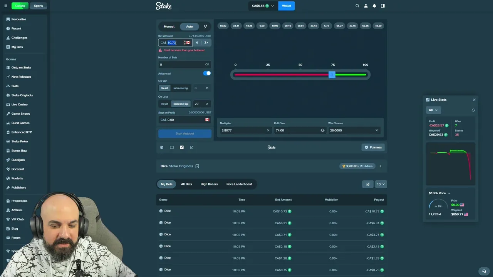The height and width of the screenshot is (277, 493).
Task: Select Reset under On Win
Action: (164, 88)
